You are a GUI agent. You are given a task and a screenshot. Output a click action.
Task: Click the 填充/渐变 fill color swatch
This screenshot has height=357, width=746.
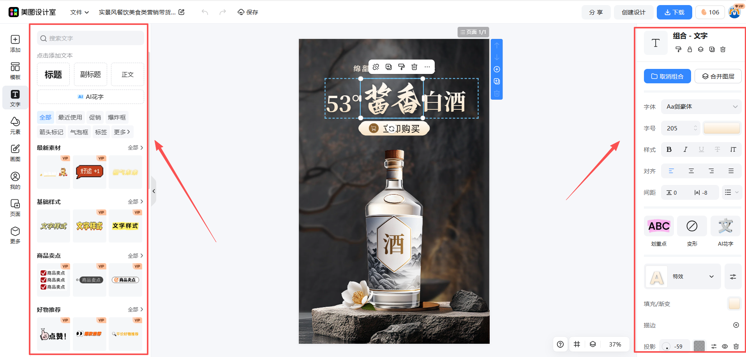pos(734,304)
